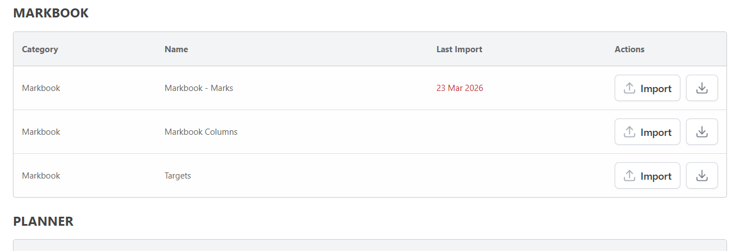The width and height of the screenshot is (745, 251).
Task: Click the PLANNER section heading
Action: tap(43, 221)
